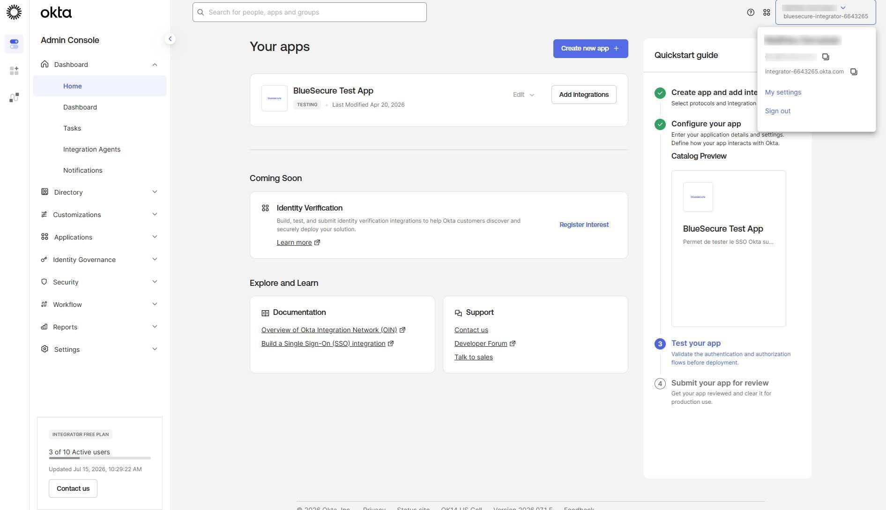Click the Okta sunburst logo icon
Viewport: 886px width, 510px height.
coord(14,12)
